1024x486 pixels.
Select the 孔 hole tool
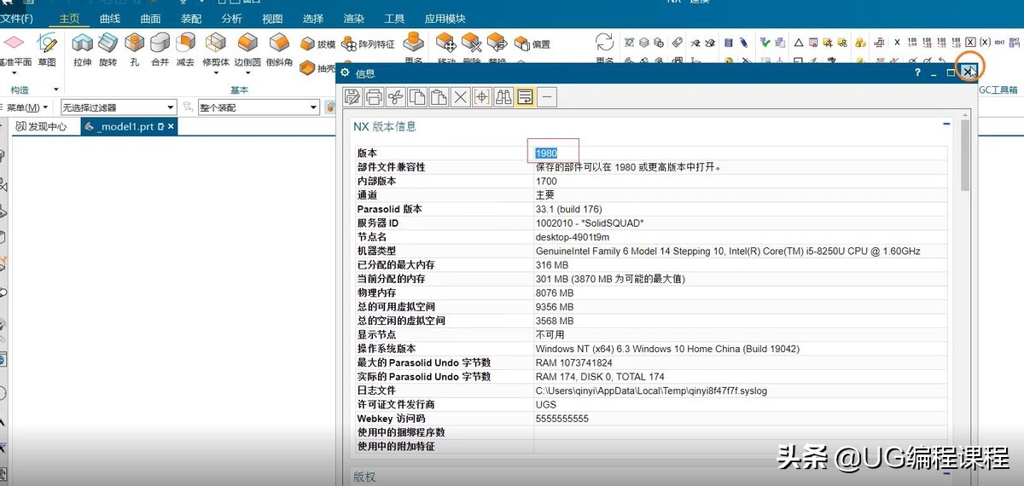135,49
